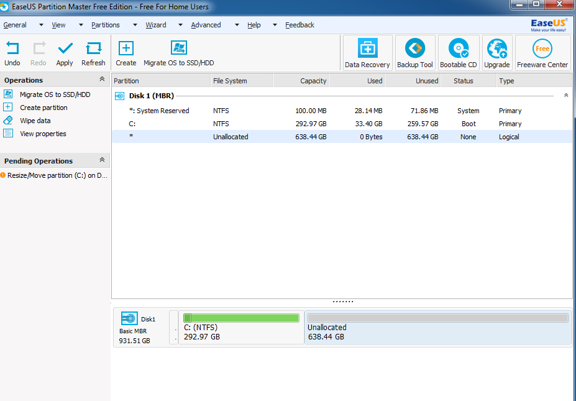576x401 pixels.
Task: Sort by the Type column header
Action: (x=534, y=80)
